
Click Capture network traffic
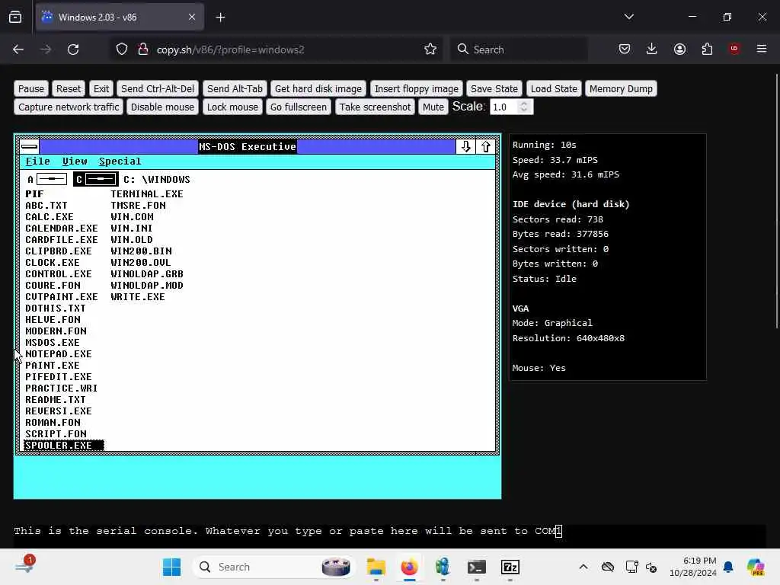[x=69, y=107]
